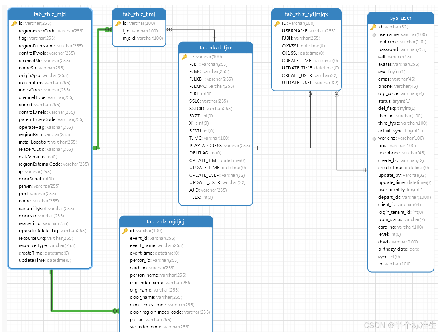Select the event_id field
438x332 pixels.
152,238
